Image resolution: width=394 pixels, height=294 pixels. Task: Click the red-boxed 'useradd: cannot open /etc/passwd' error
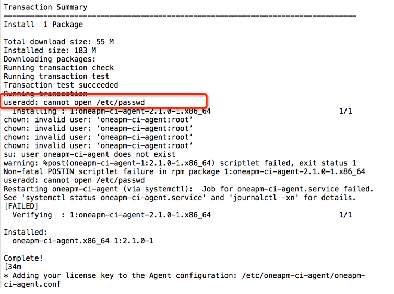pyautogui.click(x=74, y=103)
